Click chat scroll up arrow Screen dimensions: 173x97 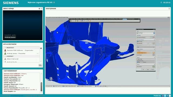point(41,74)
